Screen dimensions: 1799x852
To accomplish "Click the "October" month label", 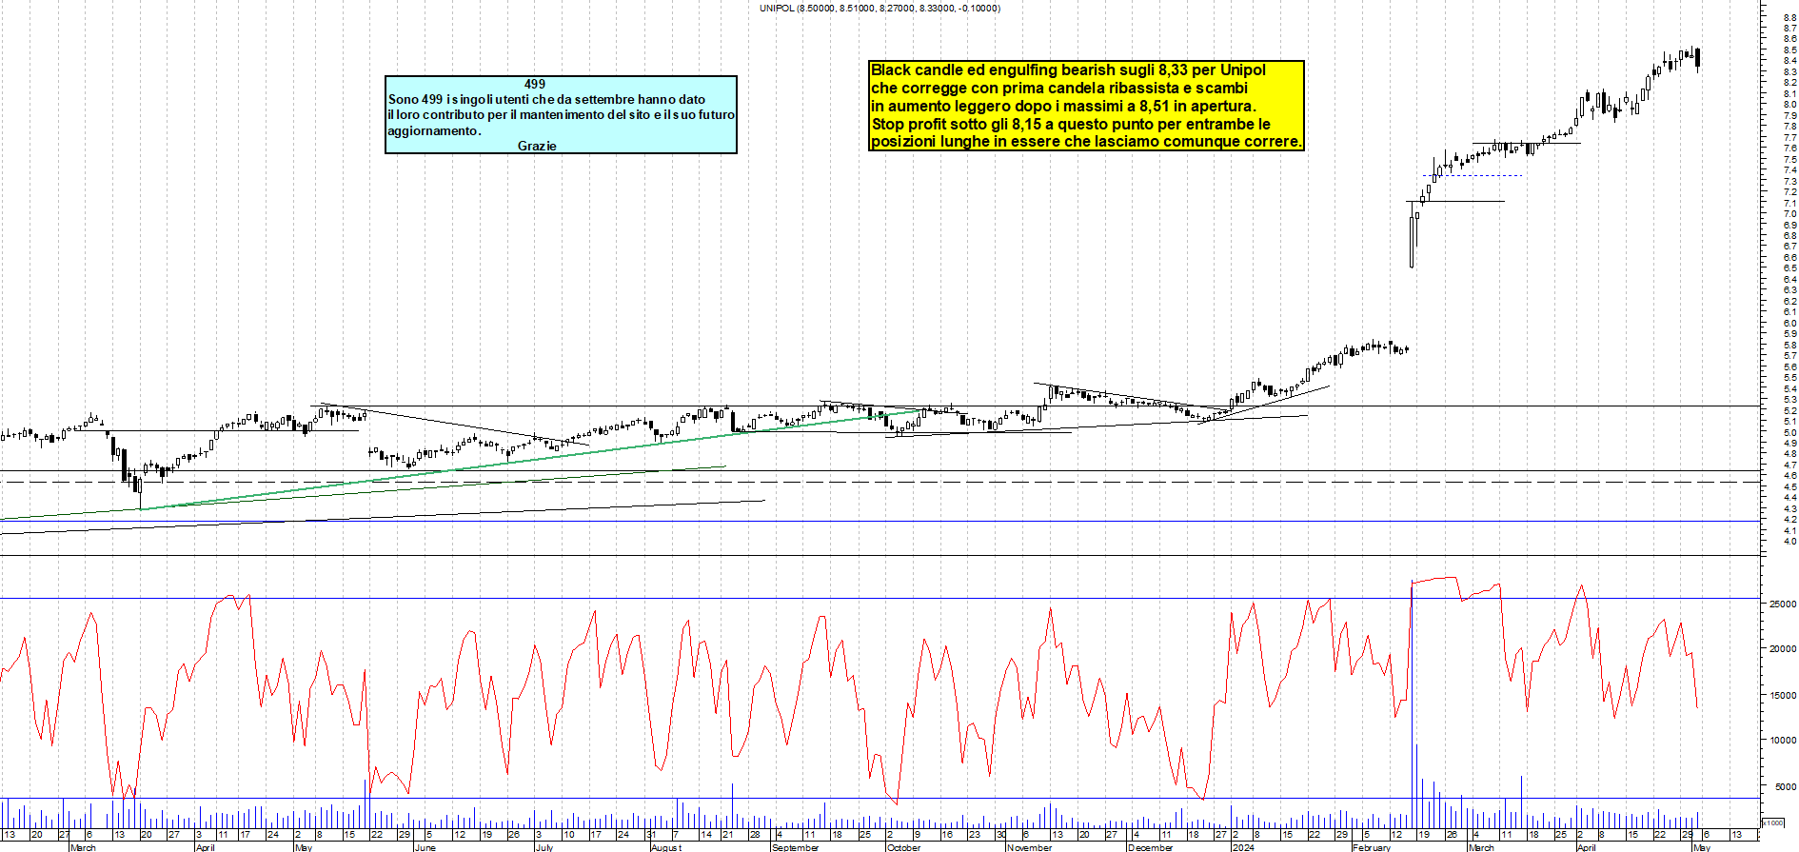I will 903,847.
